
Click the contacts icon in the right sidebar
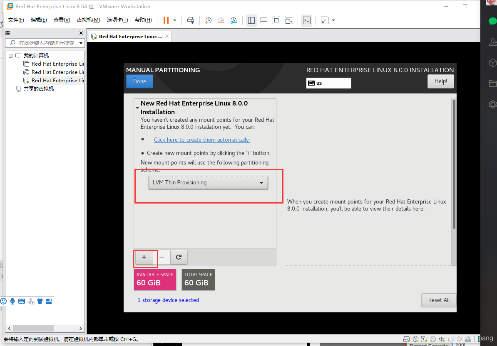[x=493, y=42]
